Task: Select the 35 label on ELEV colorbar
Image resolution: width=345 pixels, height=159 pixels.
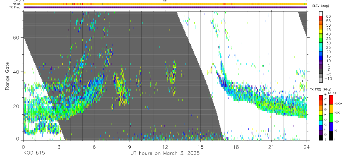Action: 328,38
